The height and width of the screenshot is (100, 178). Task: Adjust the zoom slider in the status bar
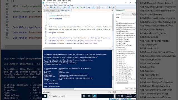pos(121,92)
